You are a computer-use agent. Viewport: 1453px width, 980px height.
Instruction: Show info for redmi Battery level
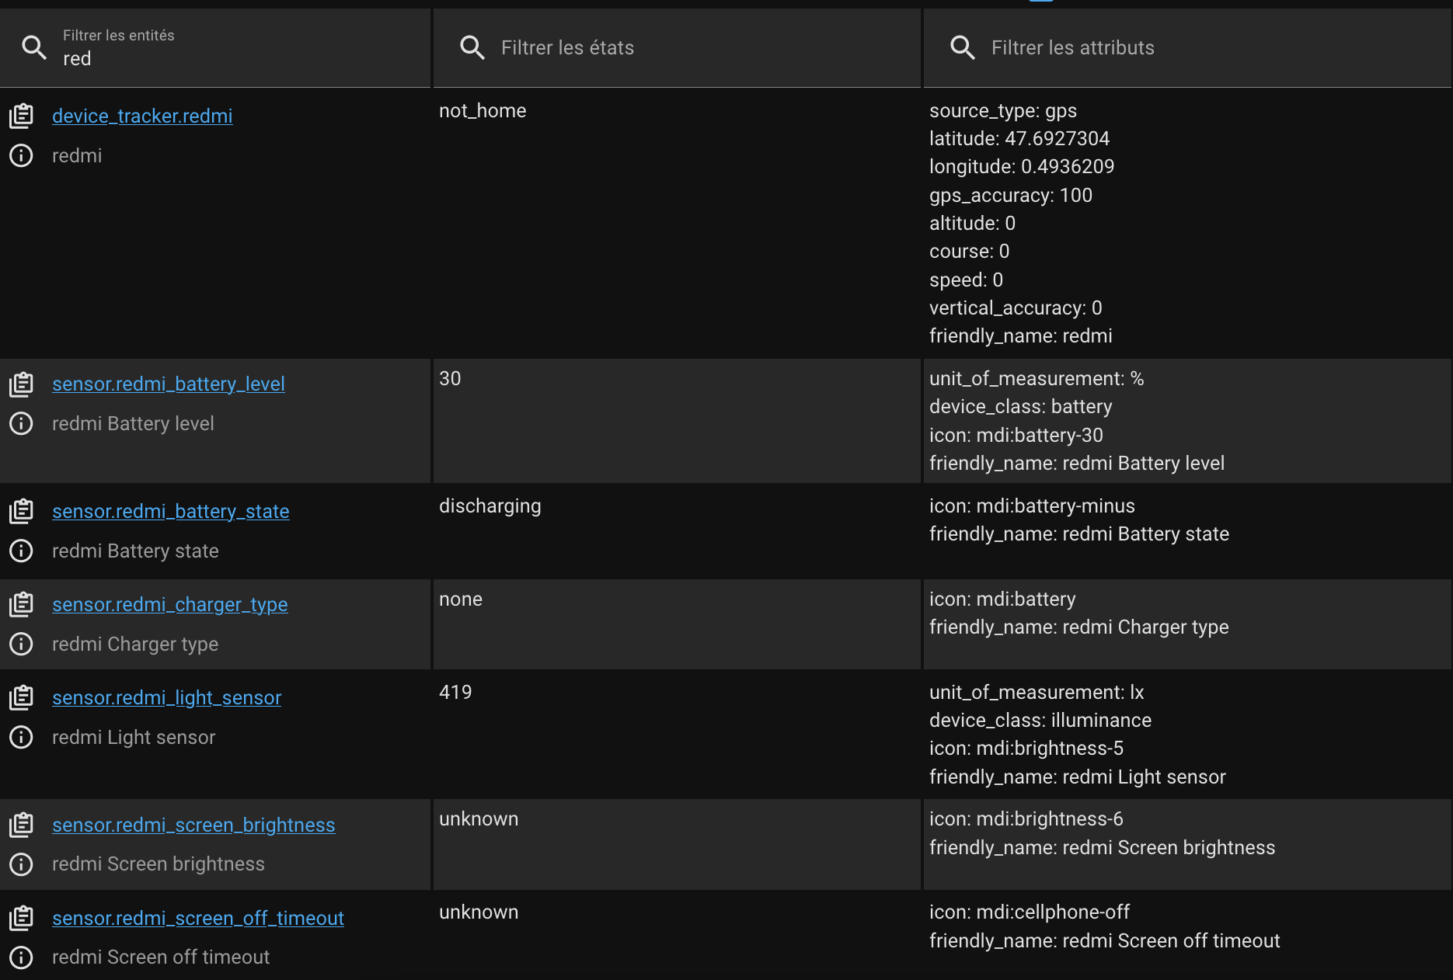(21, 423)
